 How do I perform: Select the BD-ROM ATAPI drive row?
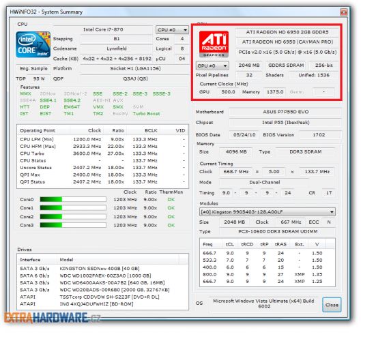coord(102,304)
